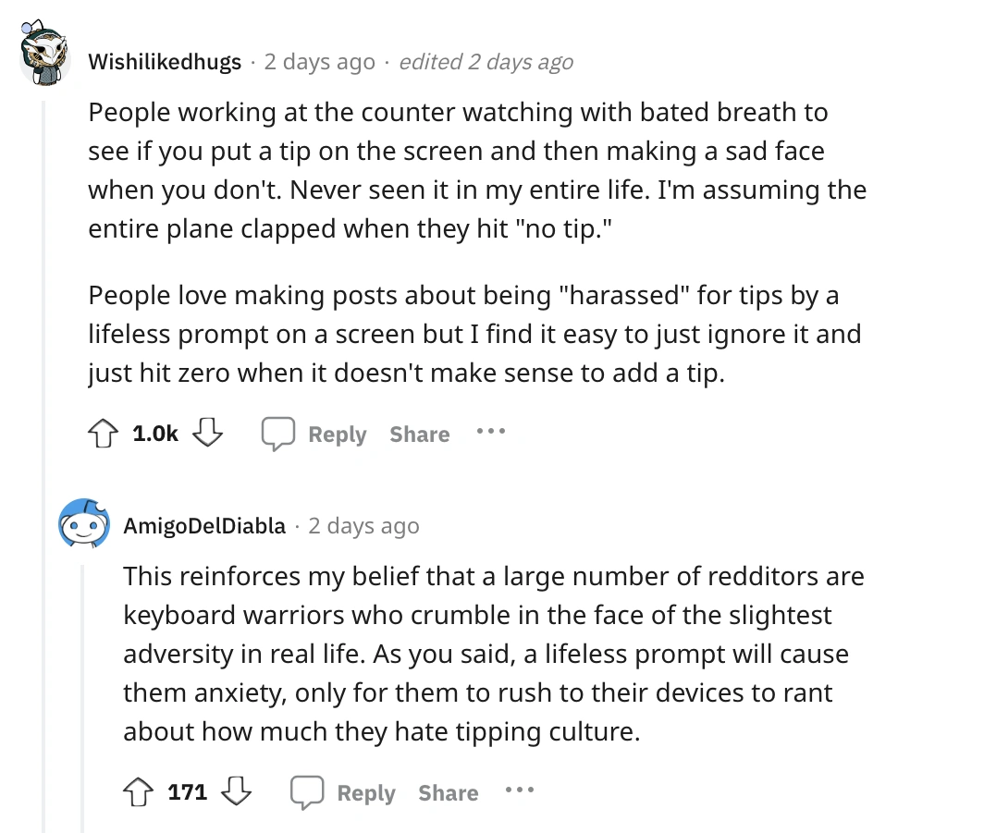Click Share on the top comment
The height and width of the screenshot is (833, 984).
point(419,434)
